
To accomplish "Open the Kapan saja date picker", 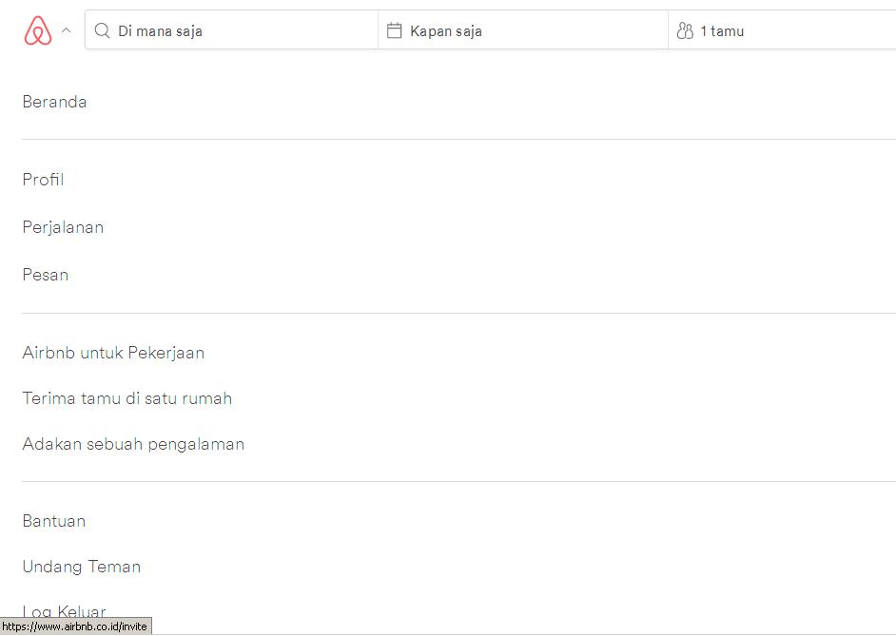I will [x=523, y=29].
